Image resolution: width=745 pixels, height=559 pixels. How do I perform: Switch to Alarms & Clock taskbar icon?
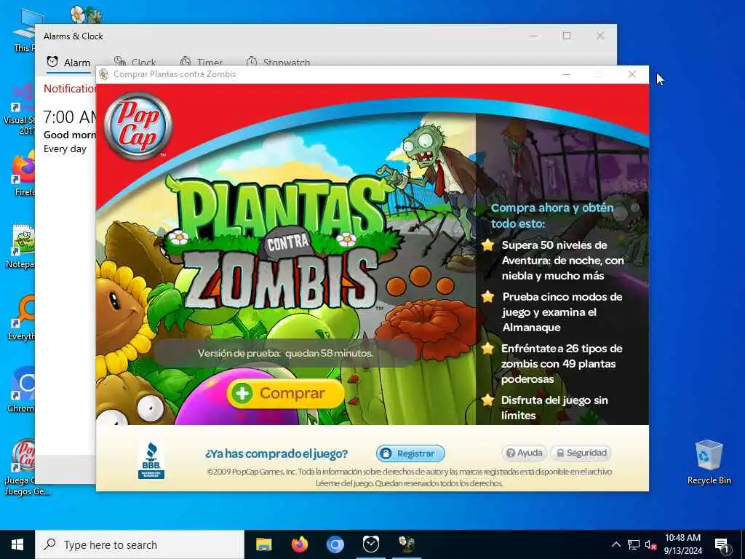click(370, 544)
